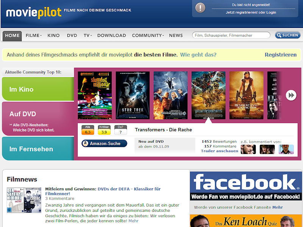Open the DOWNLOAD menu item
This screenshot has width=303, height=227.
tap(112, 36)
